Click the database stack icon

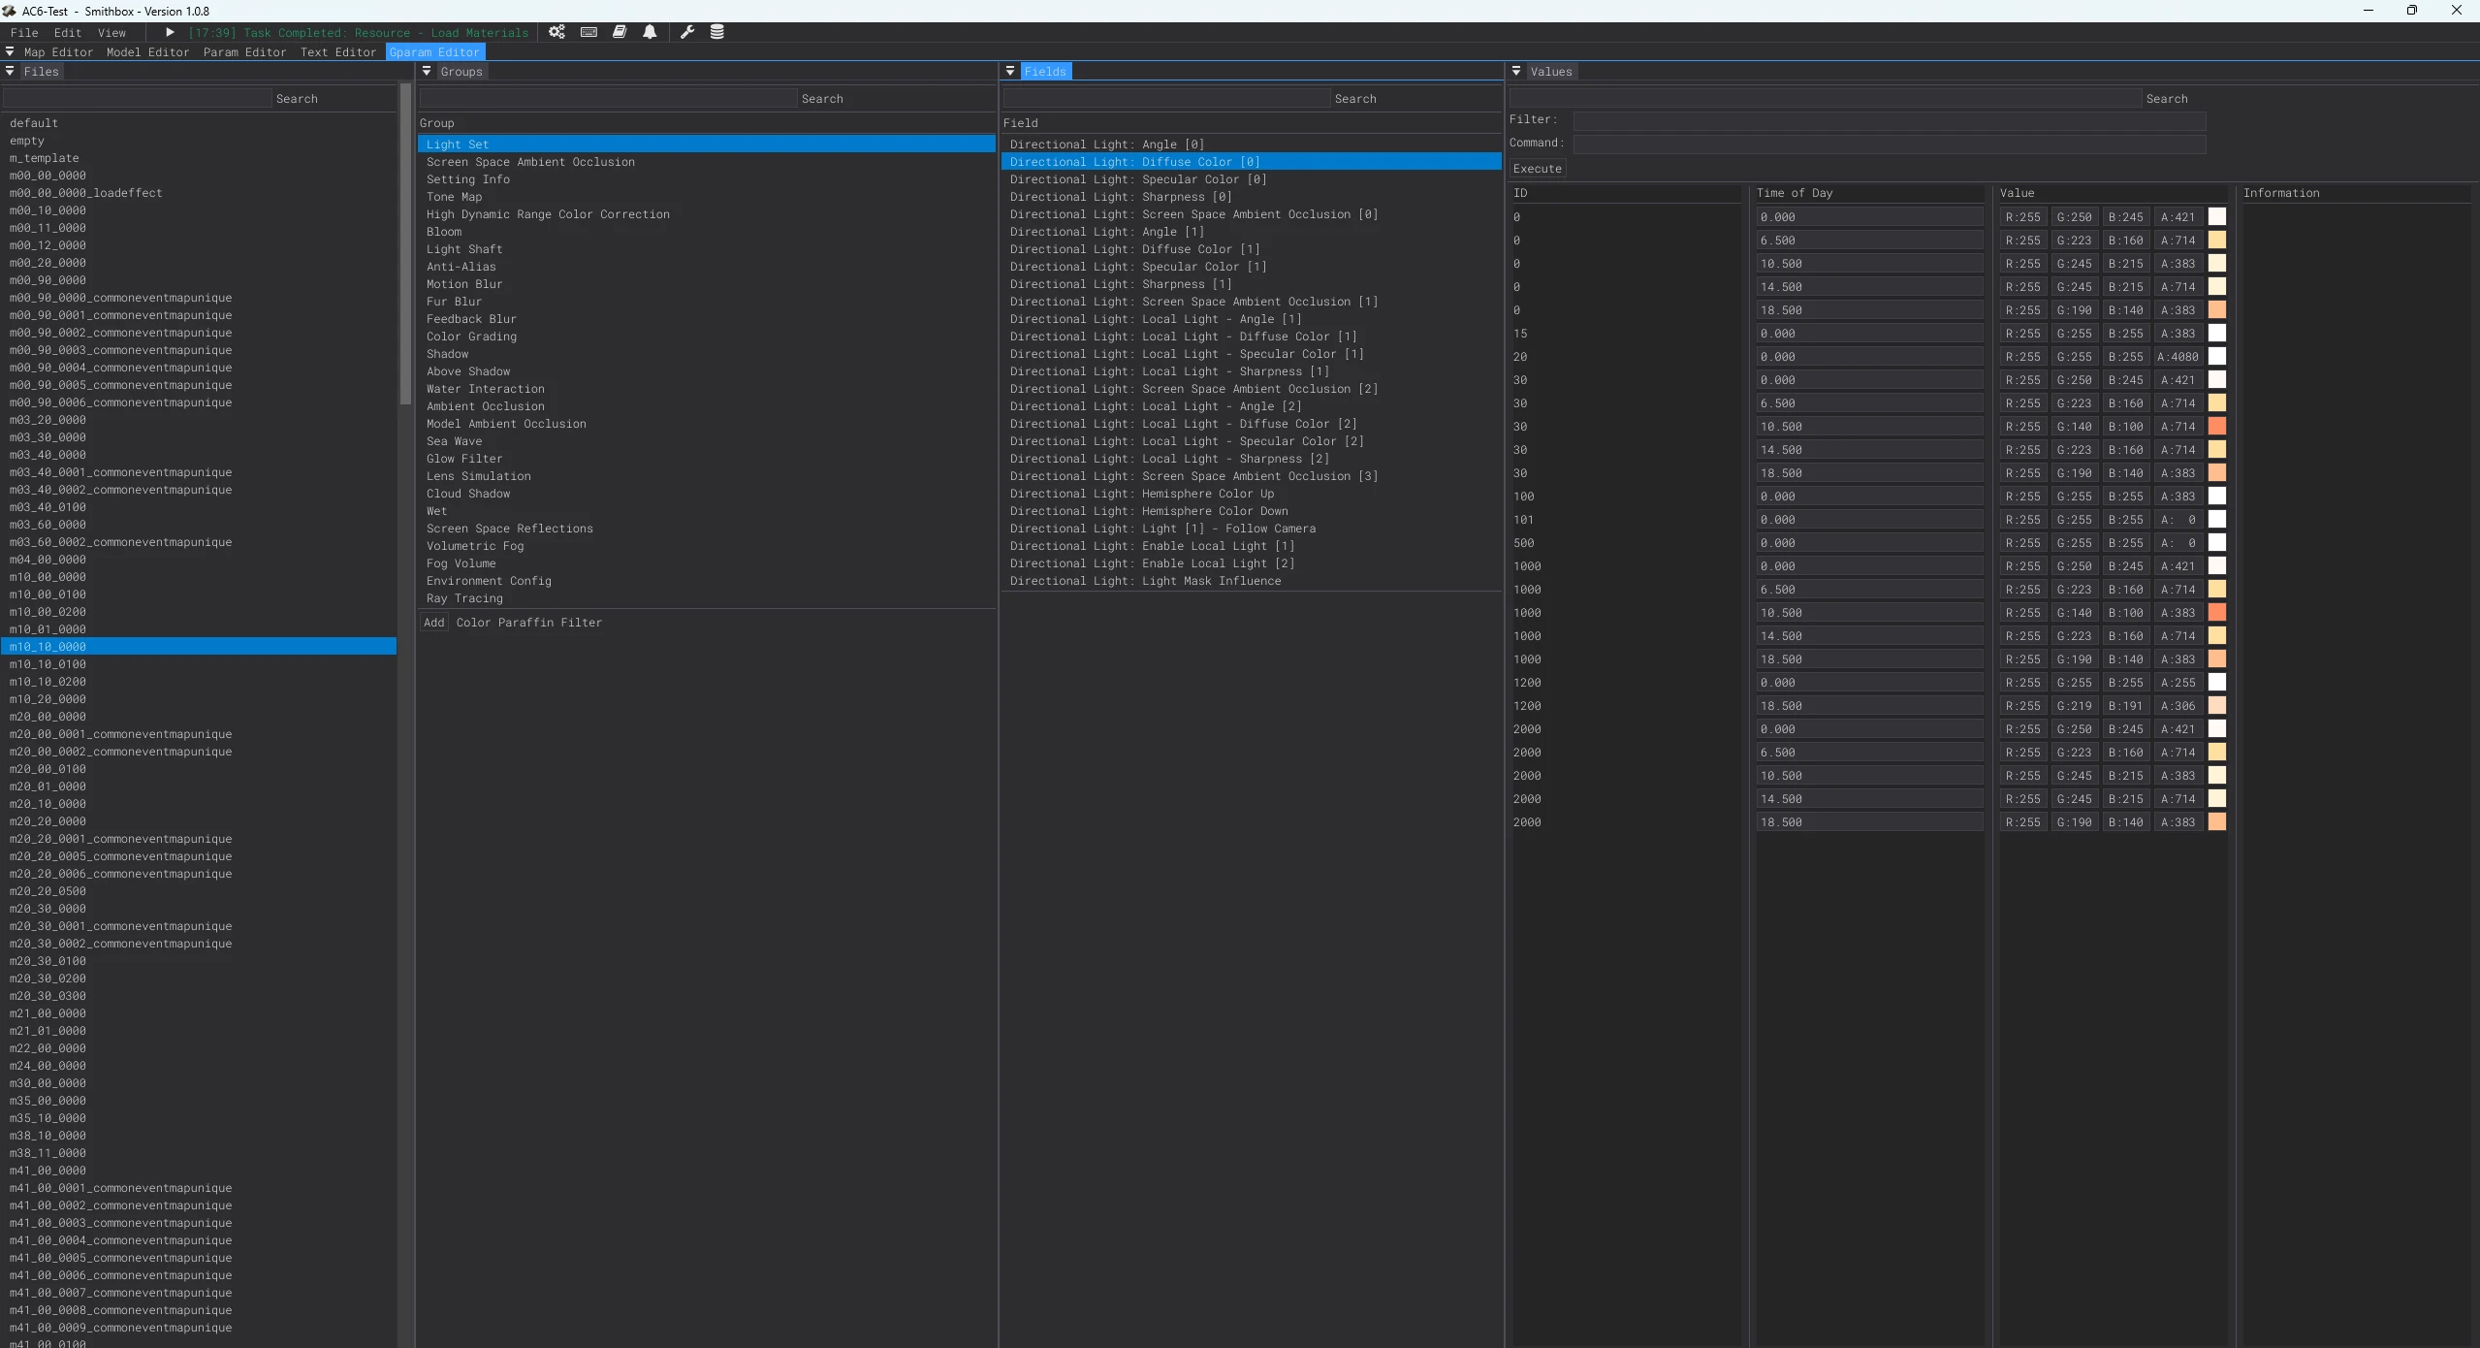(x=717, y=32)
